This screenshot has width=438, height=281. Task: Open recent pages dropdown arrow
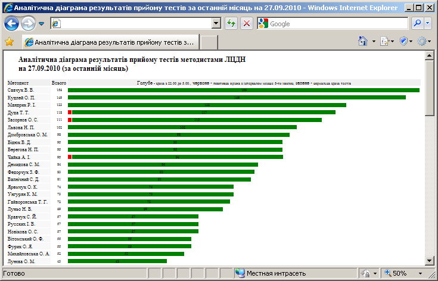pos(41,24)
